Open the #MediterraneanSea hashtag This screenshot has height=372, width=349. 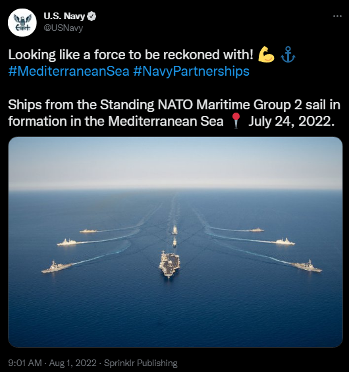(x=68, y=71)
